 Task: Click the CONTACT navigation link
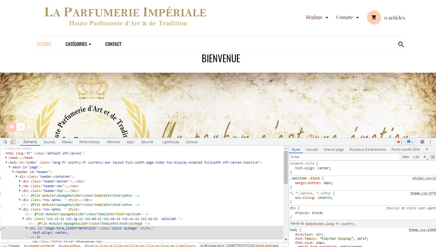(x=113, y=44)
